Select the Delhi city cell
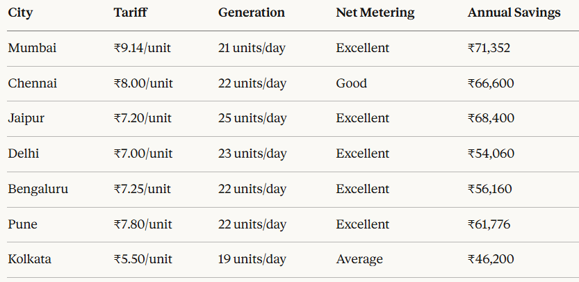 pos(23,154)
